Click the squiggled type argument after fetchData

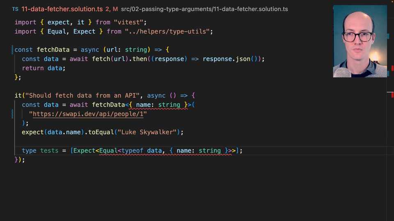158,105
